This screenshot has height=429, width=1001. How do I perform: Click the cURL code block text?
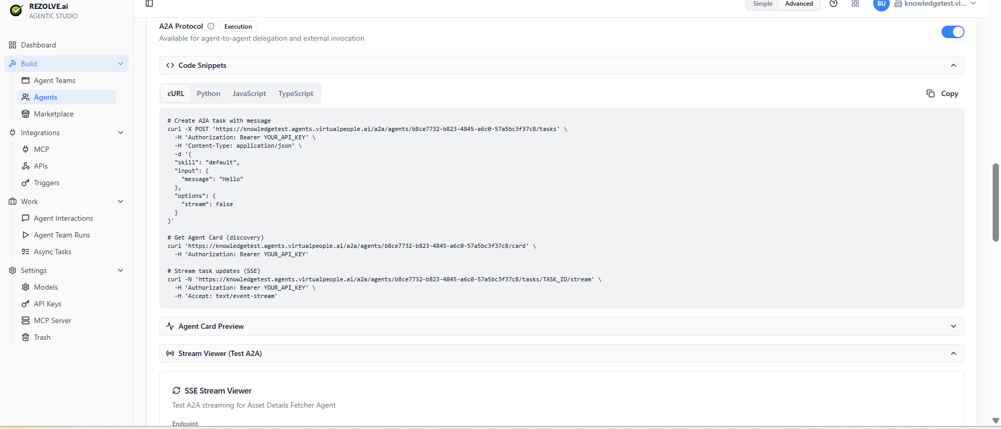coord(562,208)
